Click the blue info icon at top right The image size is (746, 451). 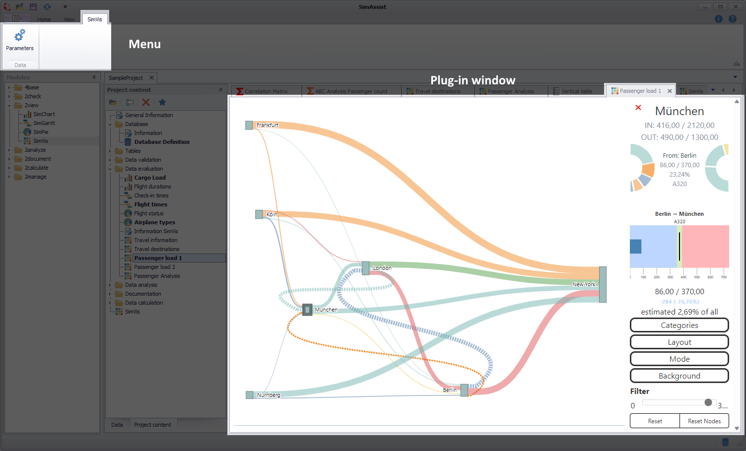[718, 19]
